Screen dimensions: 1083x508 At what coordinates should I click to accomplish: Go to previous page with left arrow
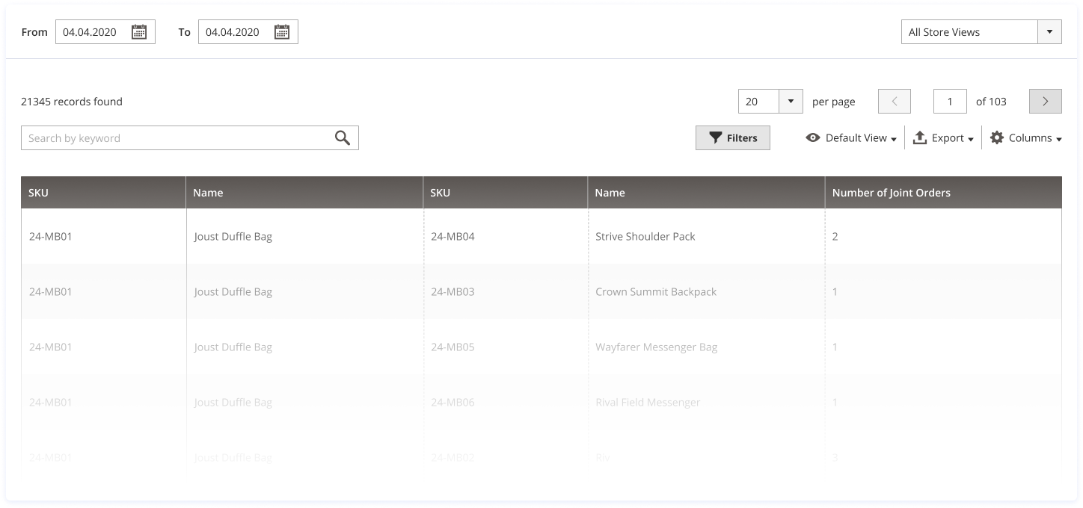pyautogui.click(x=894, y=102)
